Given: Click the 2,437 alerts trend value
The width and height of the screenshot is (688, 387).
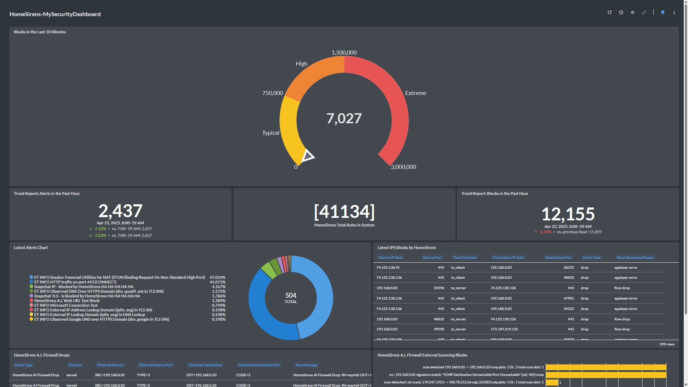Looking at the screenshot, I should pyautogui.click(x=120, y=211).
